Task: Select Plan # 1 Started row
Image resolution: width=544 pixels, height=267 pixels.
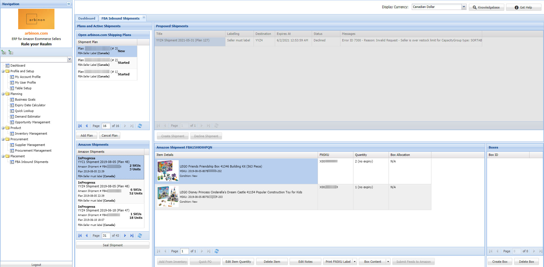Action: (x=107, y=74)
